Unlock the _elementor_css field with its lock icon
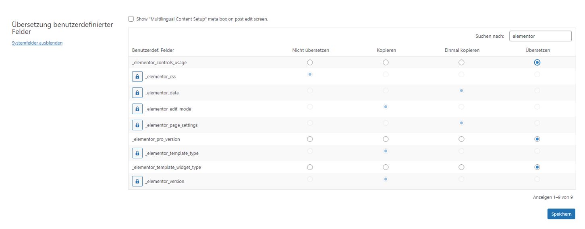585x229 pixels. point(137,77)
